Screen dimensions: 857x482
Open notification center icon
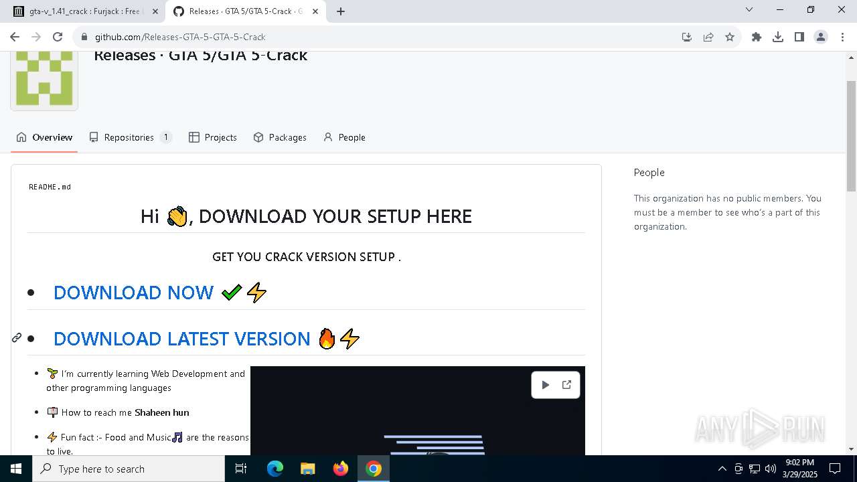(835, 469)
